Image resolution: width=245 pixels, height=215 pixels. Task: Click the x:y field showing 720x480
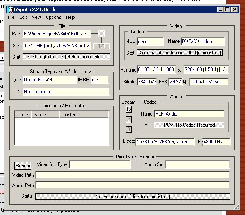point(206,69)
